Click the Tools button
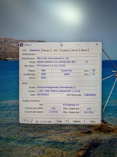The image size is (117, 157). tap(59, 121)
